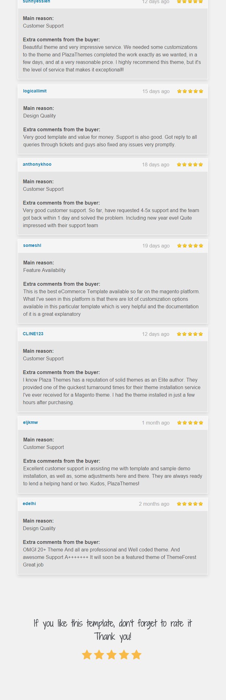Click the star rating on eljkmw's review

pyautogui.click(x=190, y=423)
